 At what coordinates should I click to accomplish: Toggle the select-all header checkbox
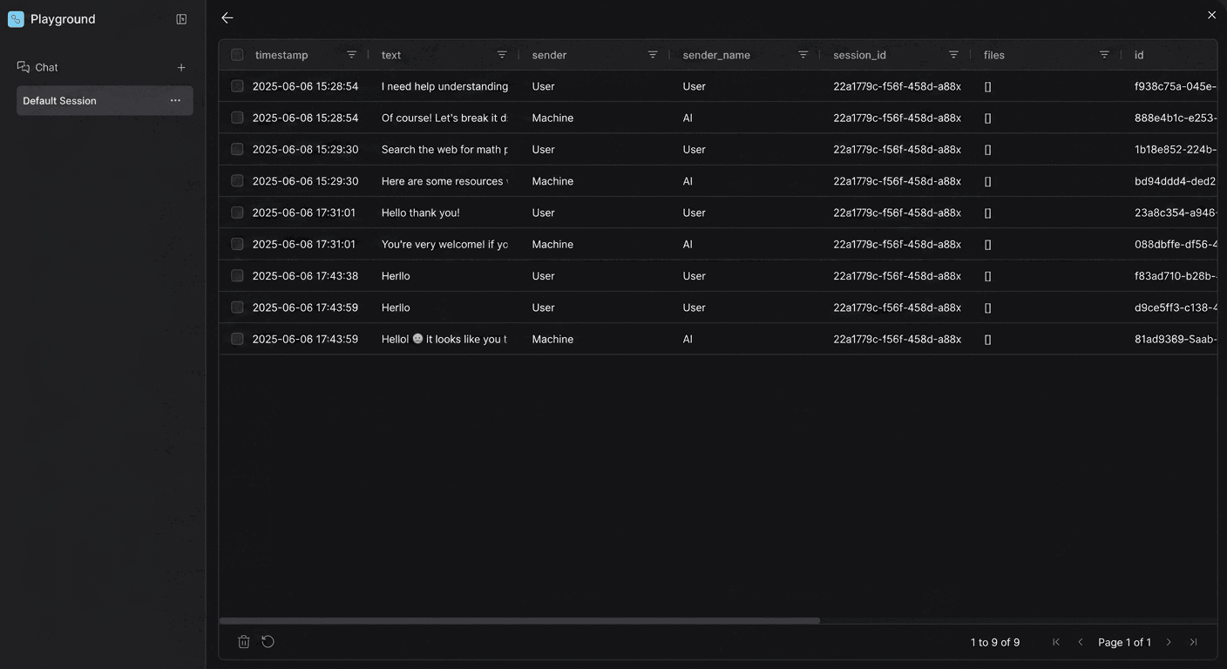(x=237, y=55)
